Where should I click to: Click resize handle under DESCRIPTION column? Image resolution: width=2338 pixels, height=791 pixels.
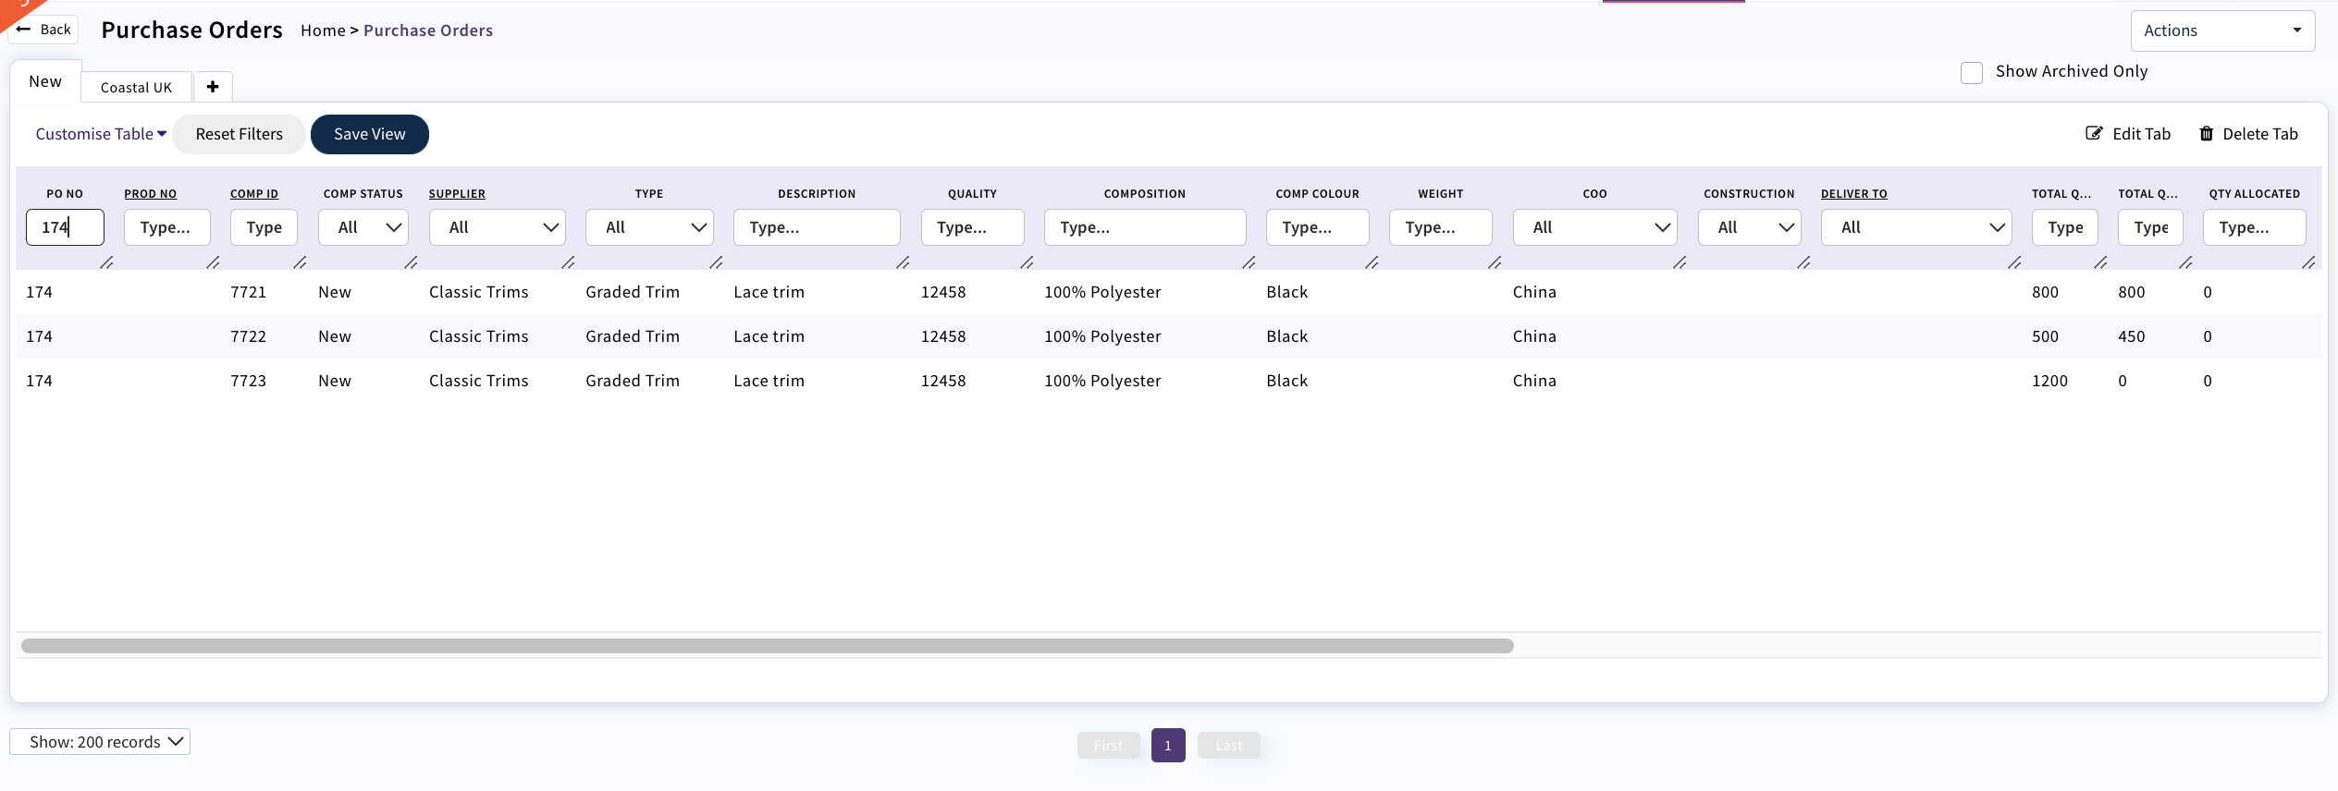coord(903,263)
